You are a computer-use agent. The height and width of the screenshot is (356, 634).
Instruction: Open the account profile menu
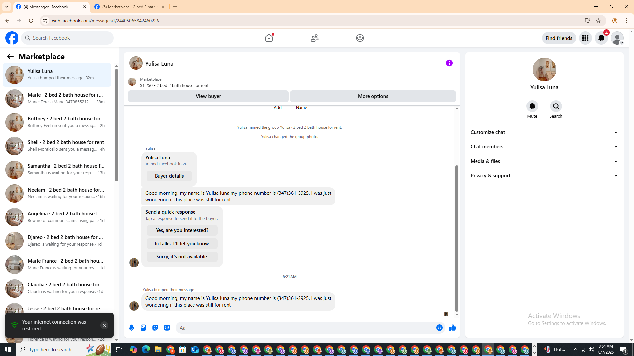pyautogui.click(x=617, y=38)
